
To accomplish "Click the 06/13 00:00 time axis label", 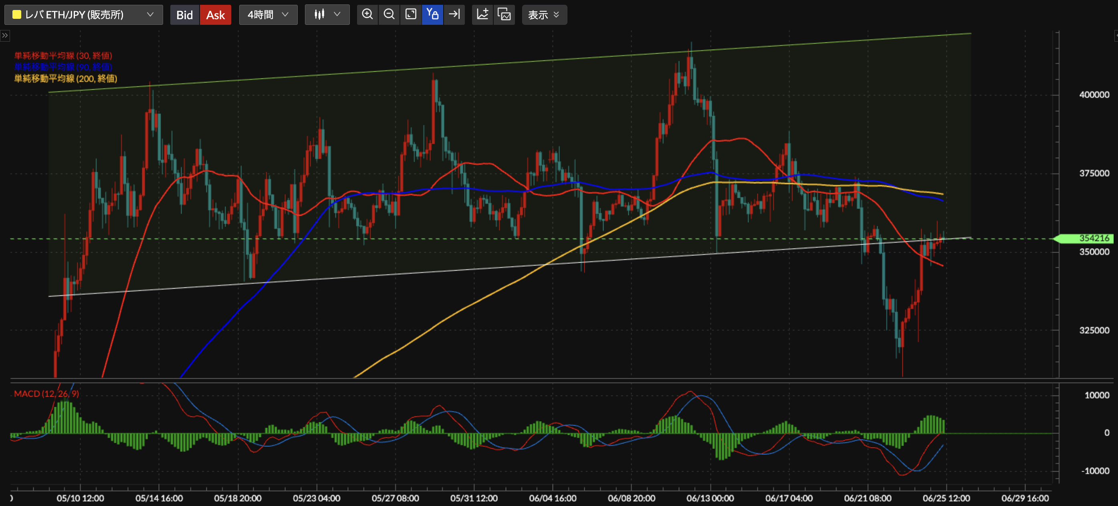I will (x=710, y=498).
